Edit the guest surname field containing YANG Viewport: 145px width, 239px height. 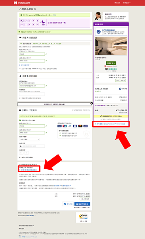coord(32,54)
